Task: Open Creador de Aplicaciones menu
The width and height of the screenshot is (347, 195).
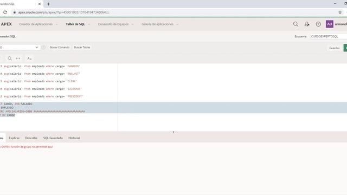Action: tap(36, 24)
